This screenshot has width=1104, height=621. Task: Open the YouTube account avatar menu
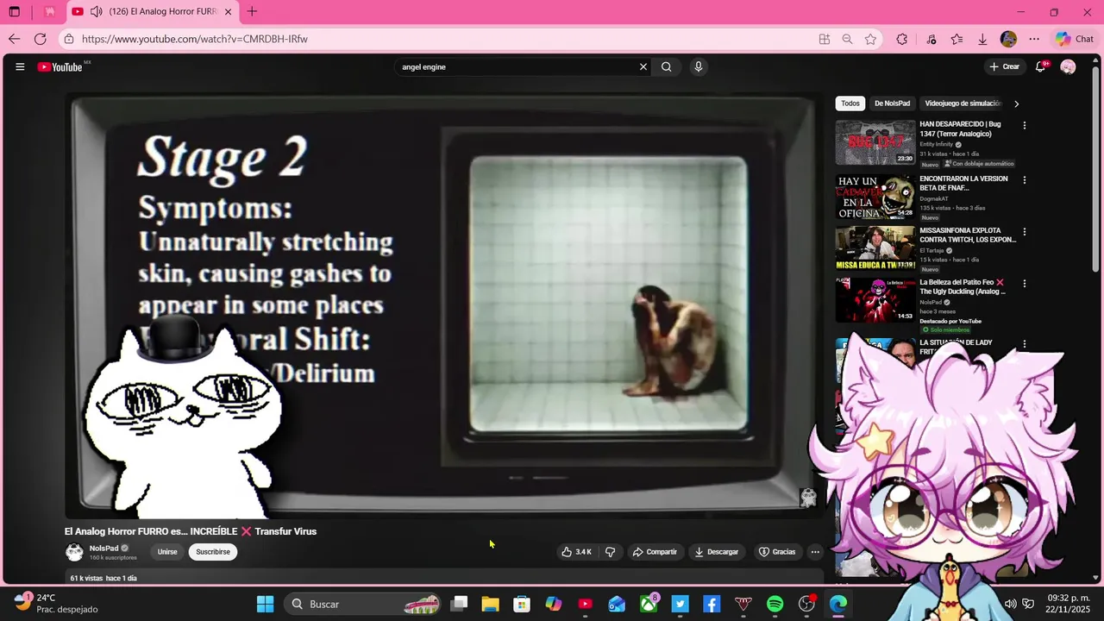tap(1068, 66)
